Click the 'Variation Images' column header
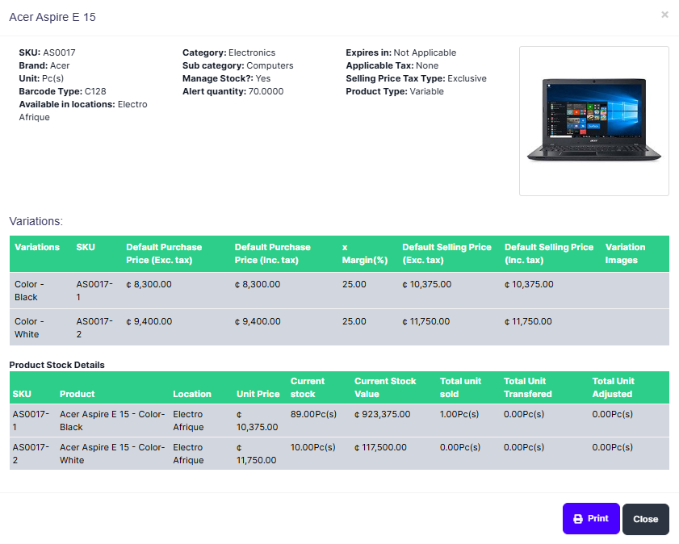Screen dimensions: 679x544 [625, 253]
